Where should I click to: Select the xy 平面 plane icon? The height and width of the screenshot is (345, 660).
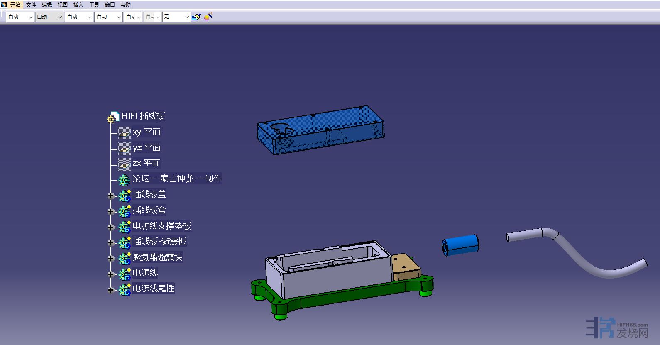(124, 132)
